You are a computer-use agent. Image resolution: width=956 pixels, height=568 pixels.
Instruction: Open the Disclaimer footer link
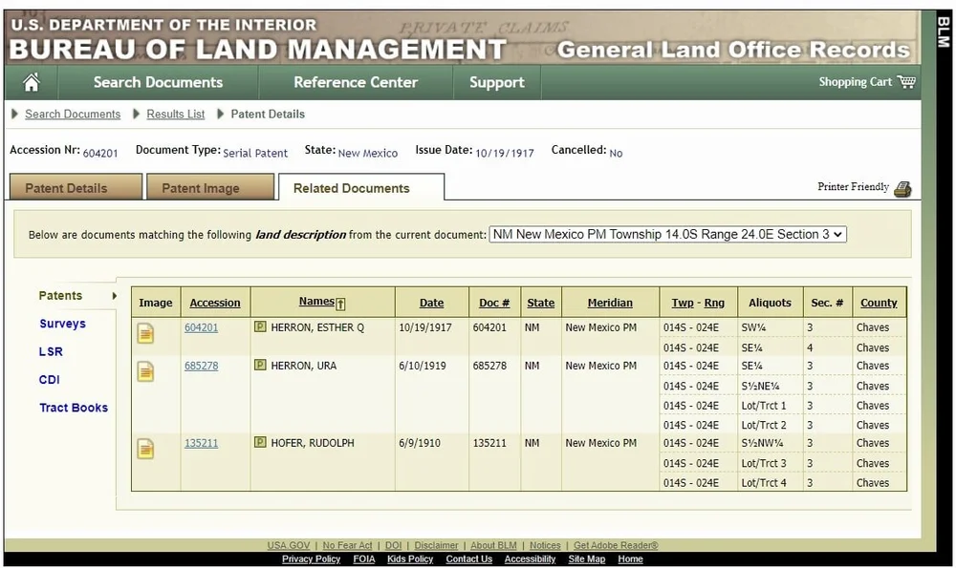436,545
